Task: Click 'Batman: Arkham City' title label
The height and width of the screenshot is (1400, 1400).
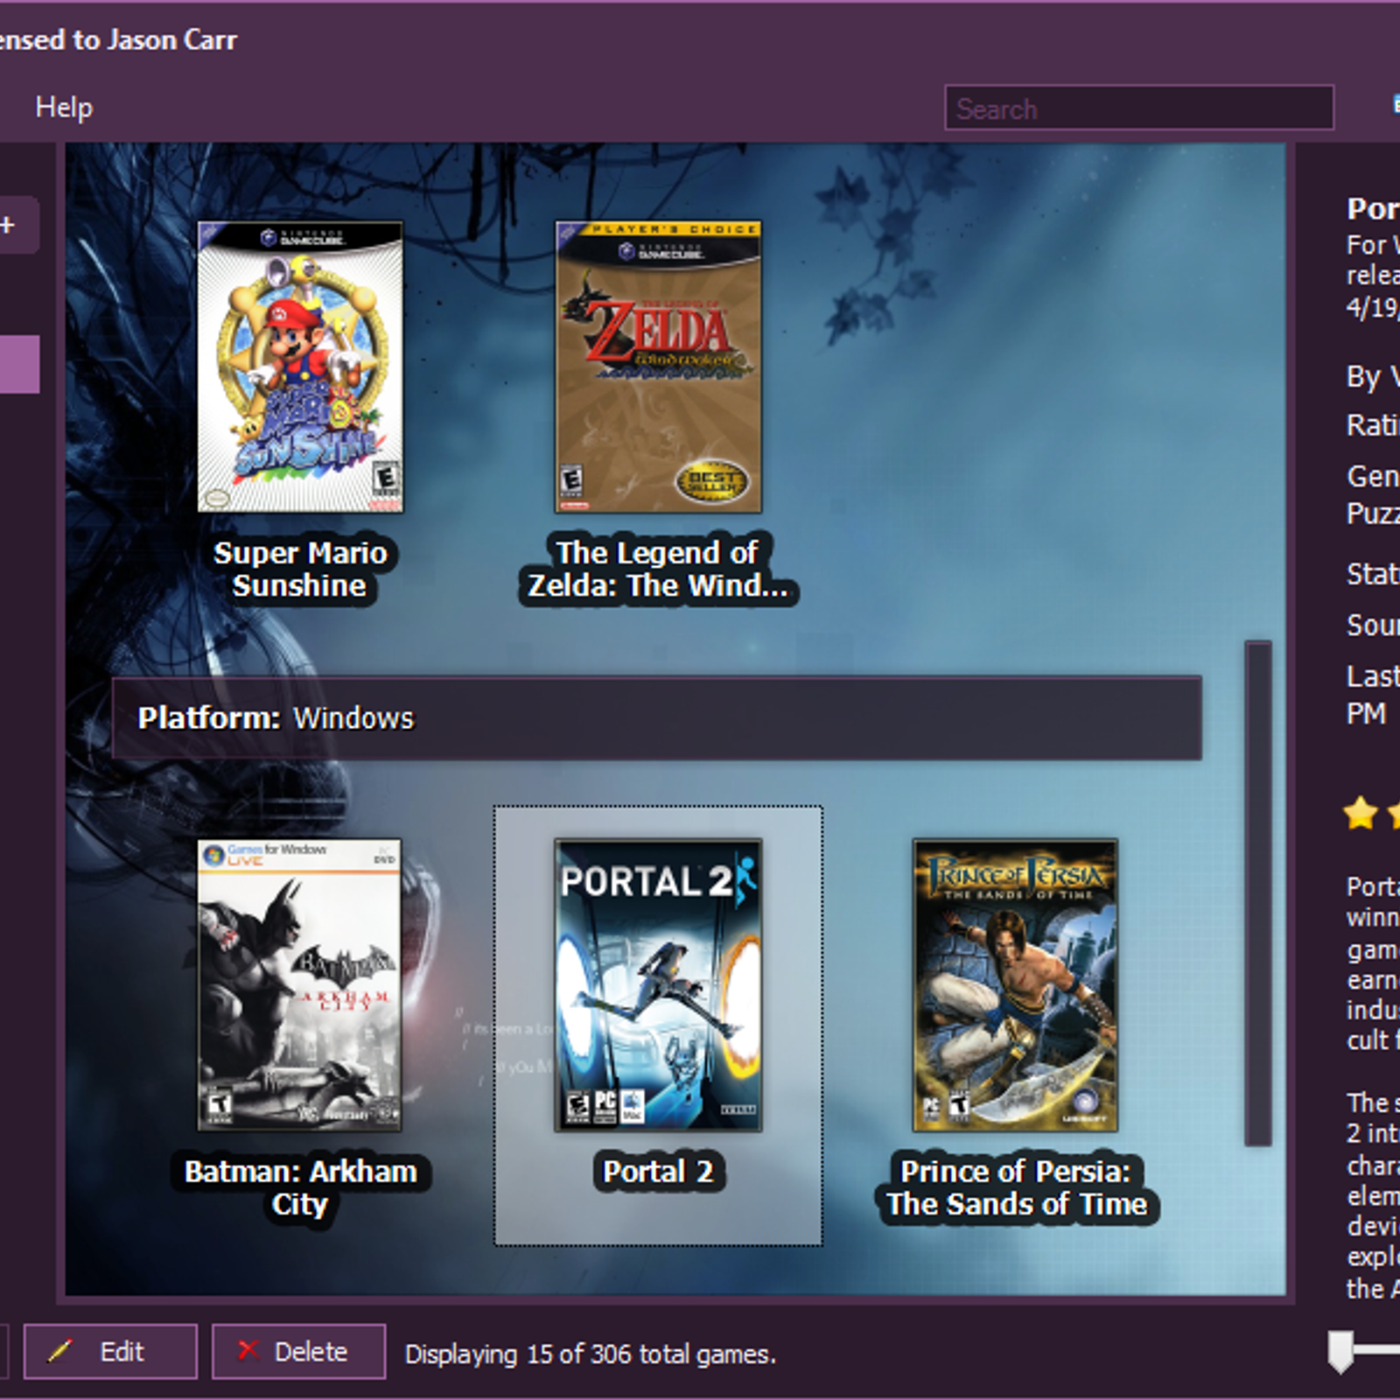Action: pyautogui.click(x=300, y=1187)
